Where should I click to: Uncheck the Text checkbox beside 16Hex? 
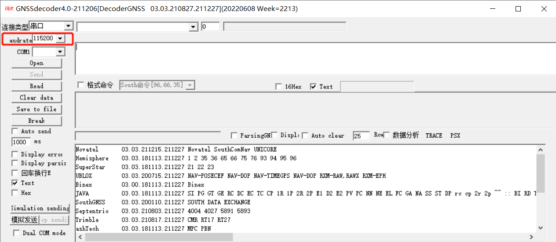(x=313, y=87)
